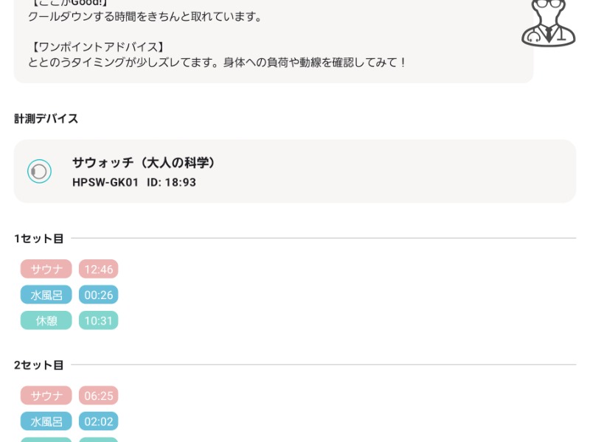Tap the advice message card text

(x=216, y=63)
